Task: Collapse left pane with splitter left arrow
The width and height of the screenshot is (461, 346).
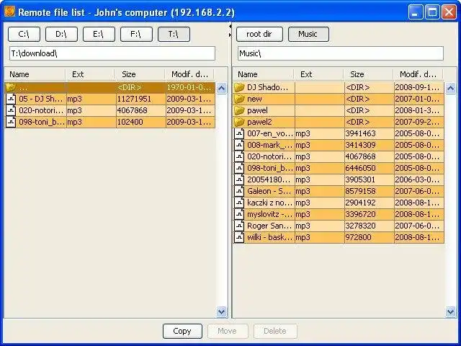Action: (x=230, y=27)
